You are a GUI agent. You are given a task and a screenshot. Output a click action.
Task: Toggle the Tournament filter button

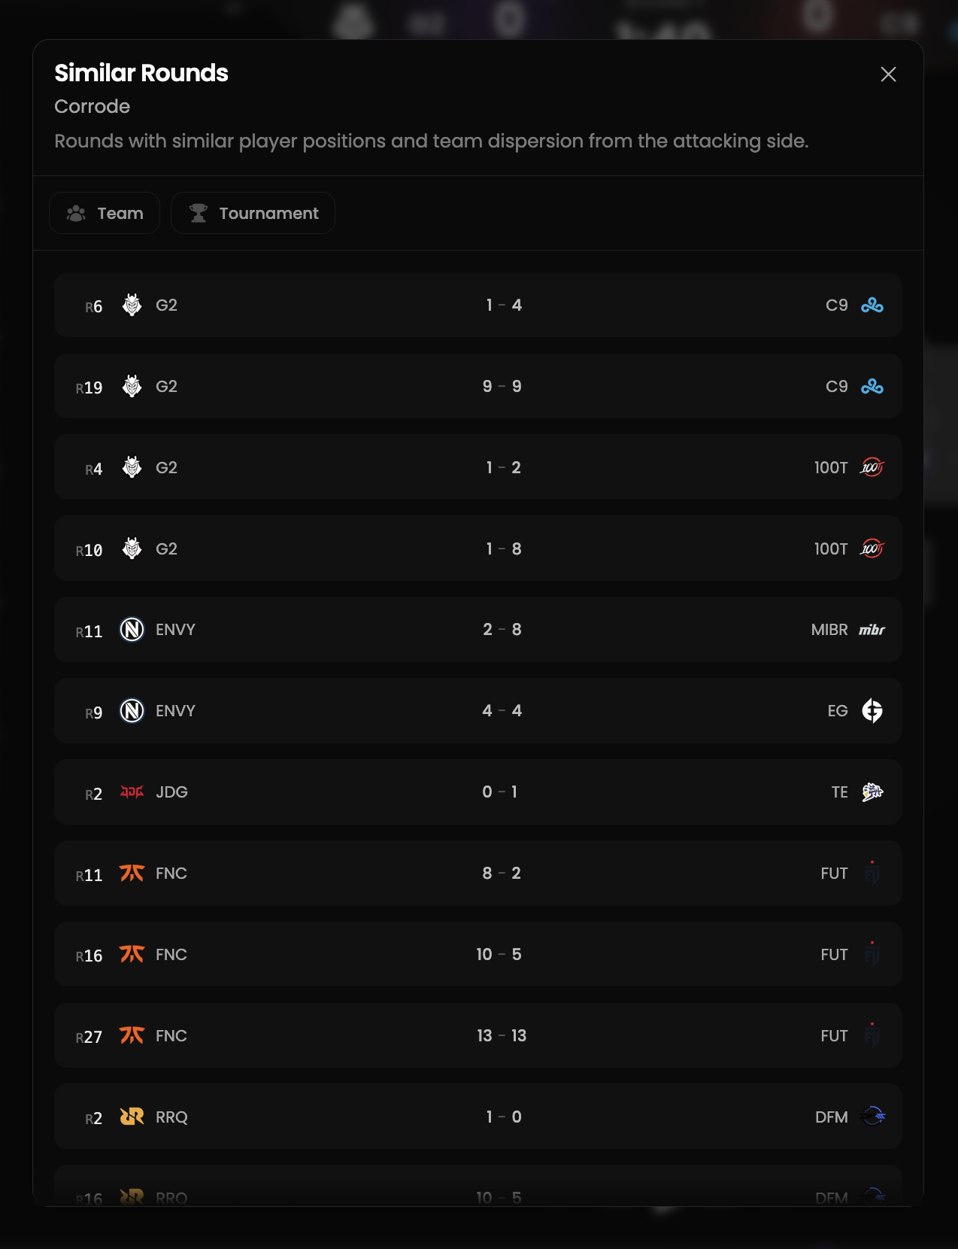[253, 213]
